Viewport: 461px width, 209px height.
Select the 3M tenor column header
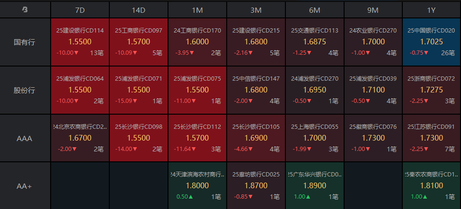tap(256, 9)
